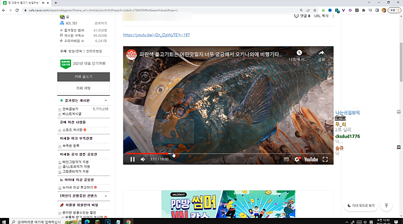Click the scroll-to-top arrow button
Image resolution: width=403 pixels, height=224 pixels.
(386, 205)
